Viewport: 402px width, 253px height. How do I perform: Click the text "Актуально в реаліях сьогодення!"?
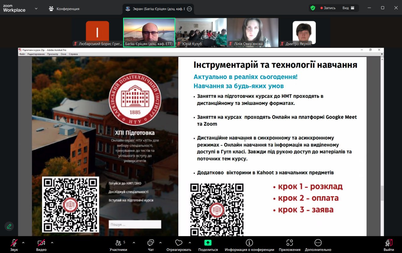(x=245, y=77)
